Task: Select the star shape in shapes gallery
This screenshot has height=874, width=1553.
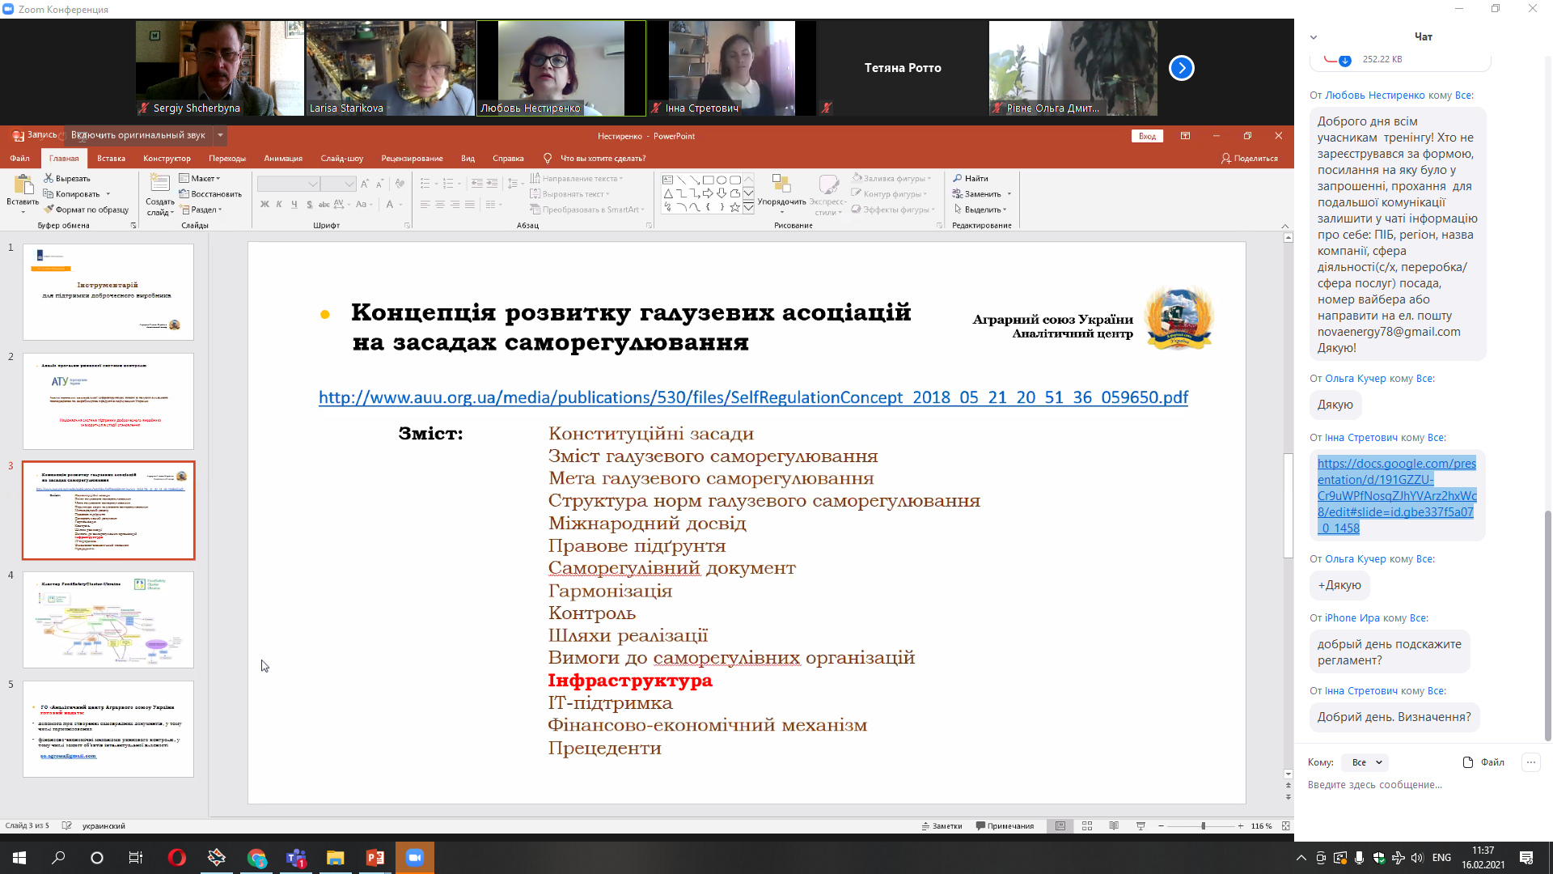Action: point(734,208)
